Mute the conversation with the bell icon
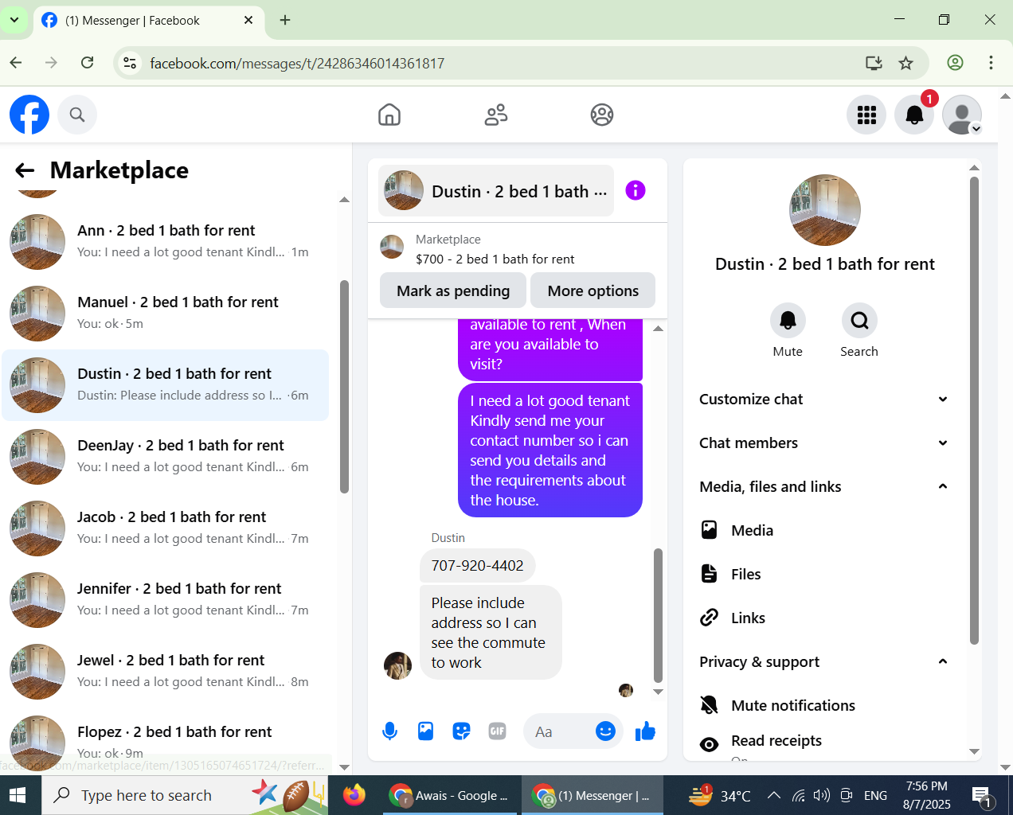The height and width of the screenshot is (815, 1013). click(x=788, y=321)
